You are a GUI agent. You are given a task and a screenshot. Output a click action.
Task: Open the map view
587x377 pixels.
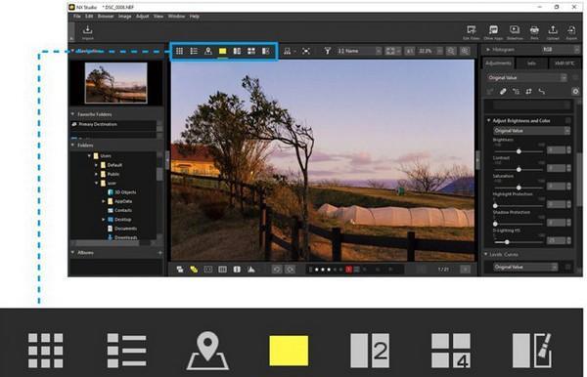(x=208, y=51)
